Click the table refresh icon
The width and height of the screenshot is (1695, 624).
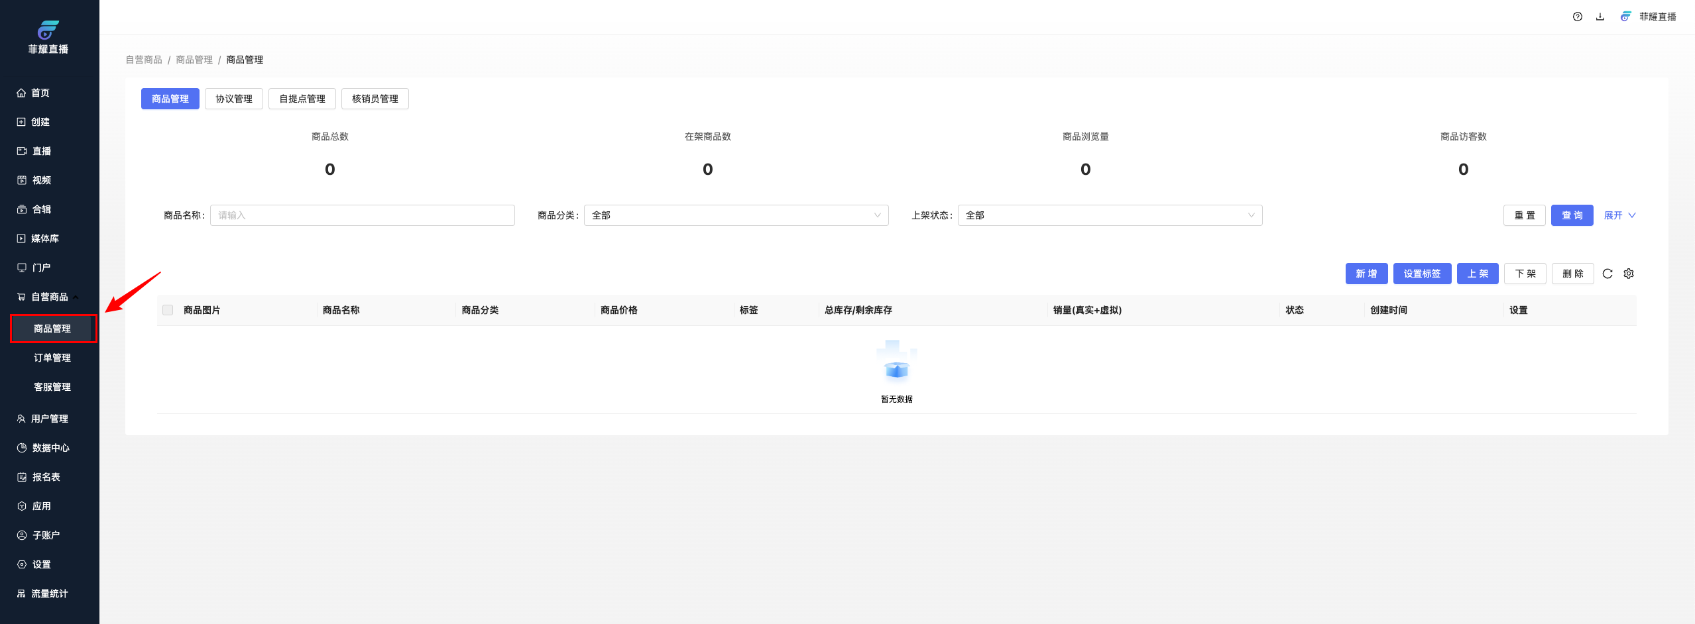pos(1607,274)
